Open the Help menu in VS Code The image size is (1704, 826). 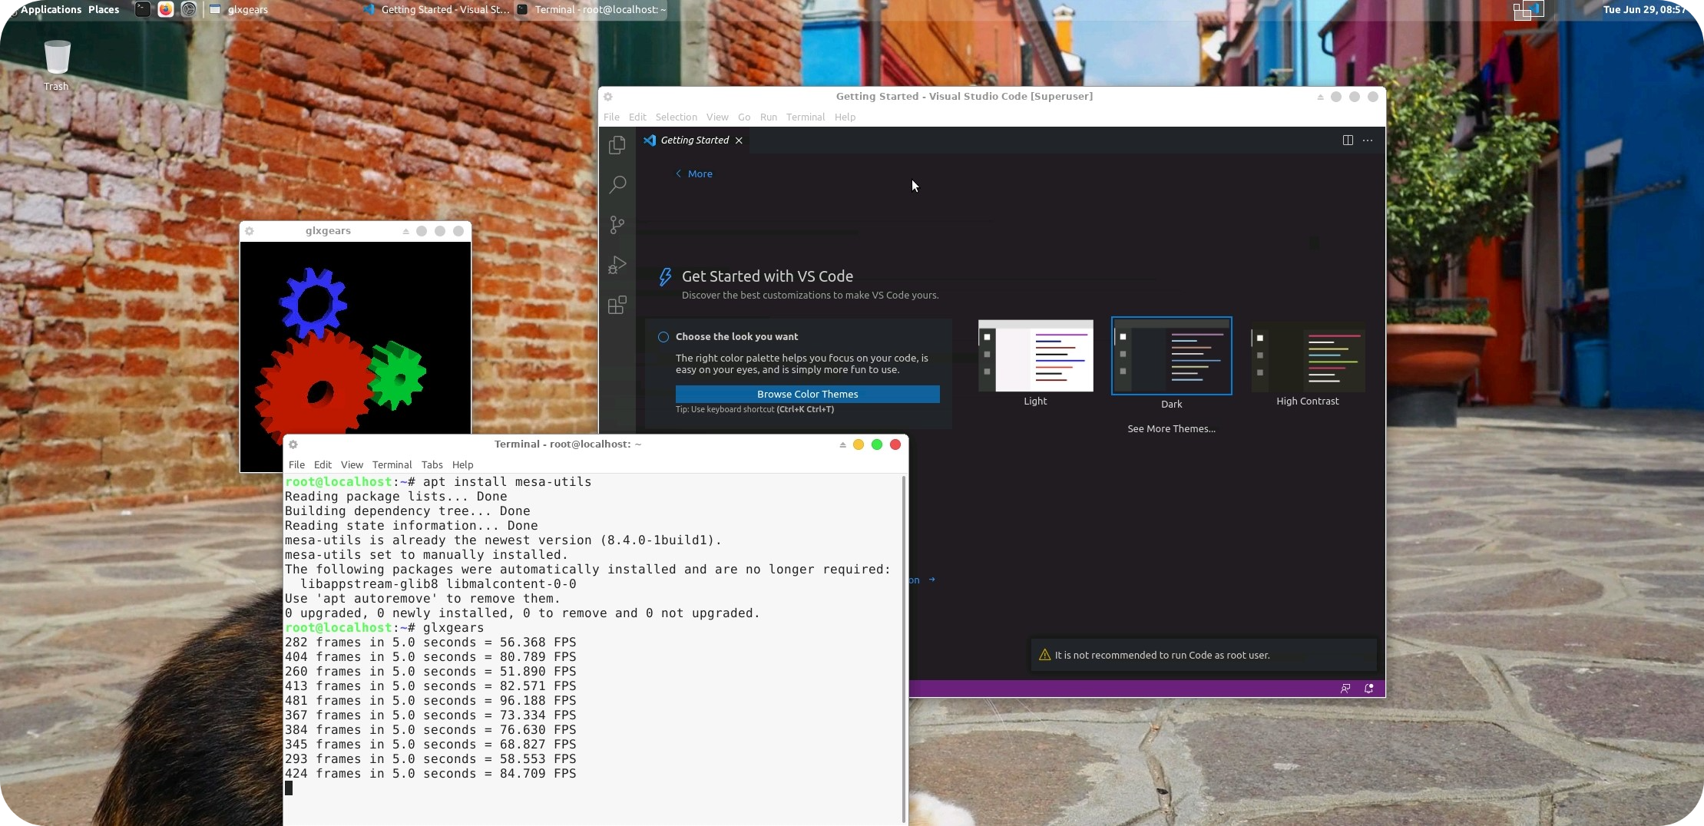pos(845,117)
